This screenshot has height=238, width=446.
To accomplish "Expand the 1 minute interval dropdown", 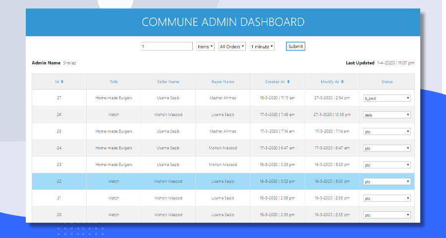I will [262, 46].
